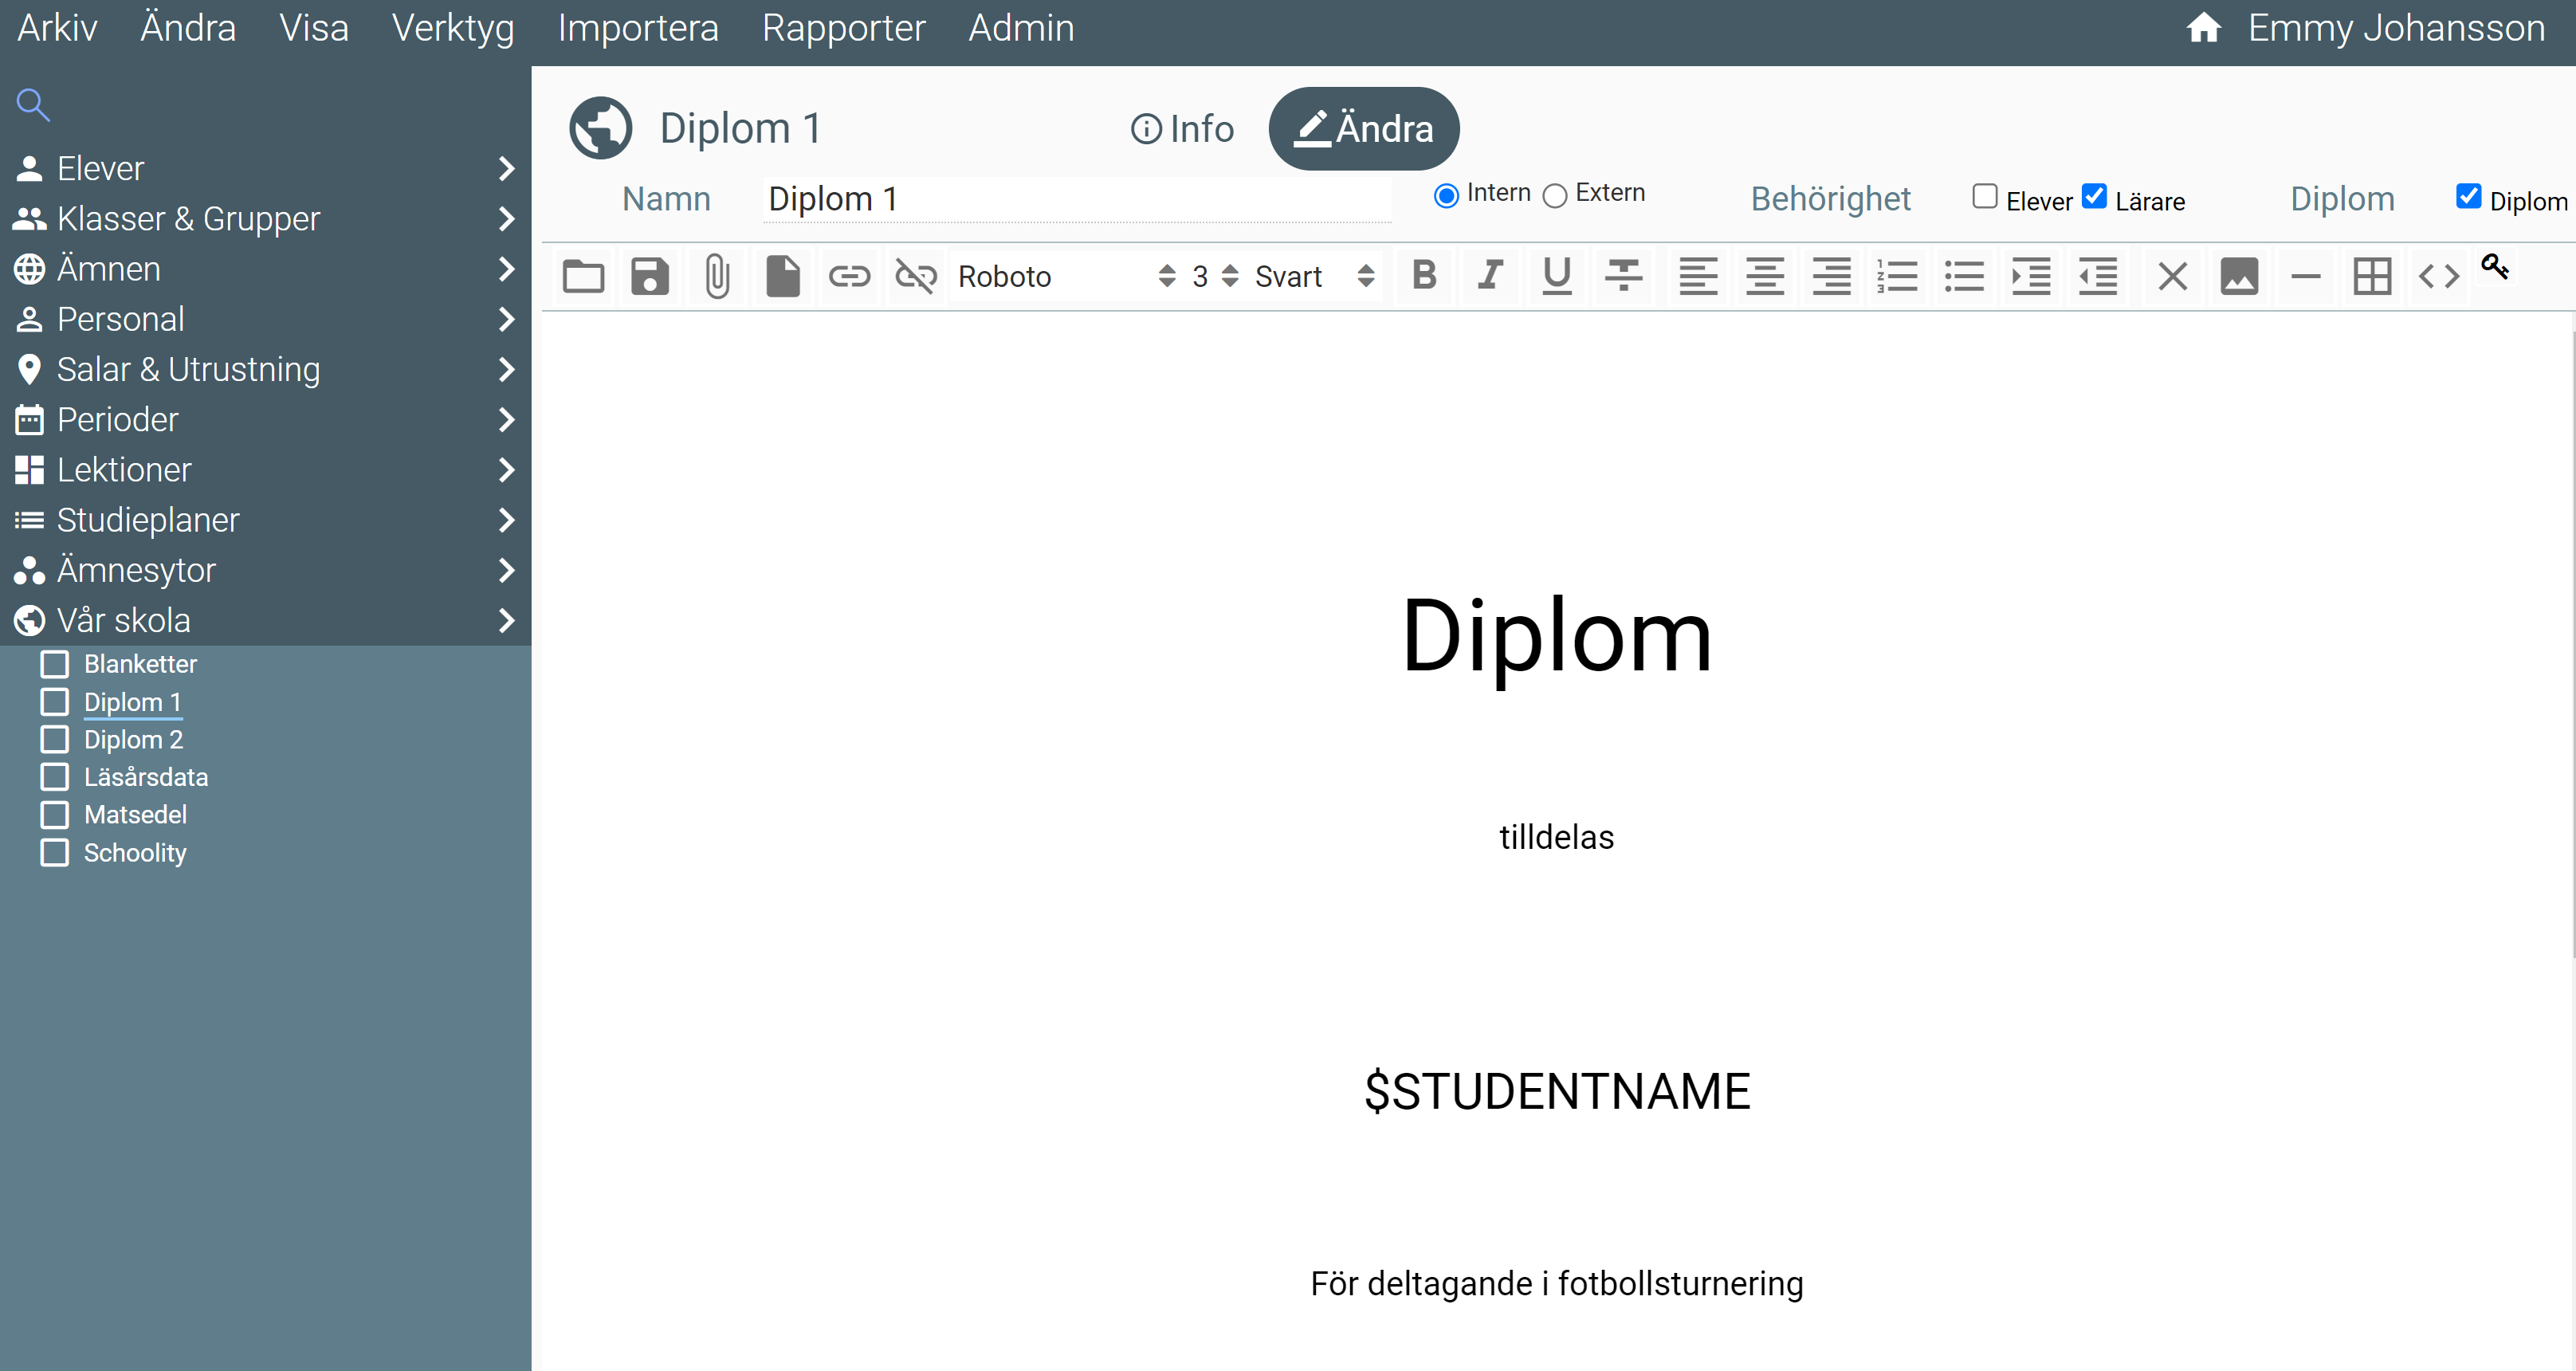This screenshot has width=2576, height=1371.
Task: Open the Verktyg menu
Action: pyautogui.click(x=453, y=28)
